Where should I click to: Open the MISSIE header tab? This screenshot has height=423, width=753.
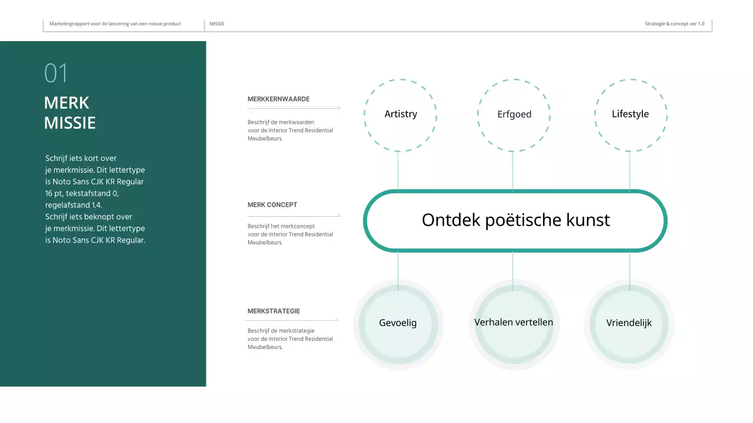(x=217, y=24)
